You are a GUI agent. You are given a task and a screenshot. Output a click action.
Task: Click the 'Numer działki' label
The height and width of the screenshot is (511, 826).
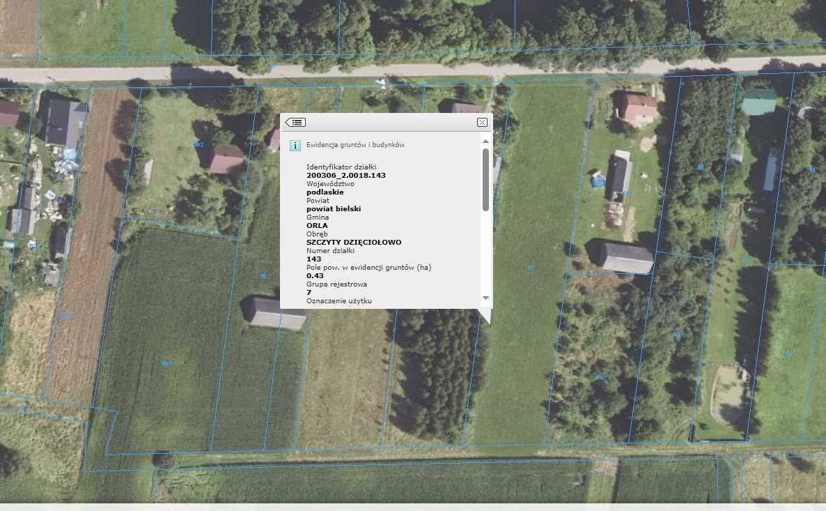[x=330, y=251]
